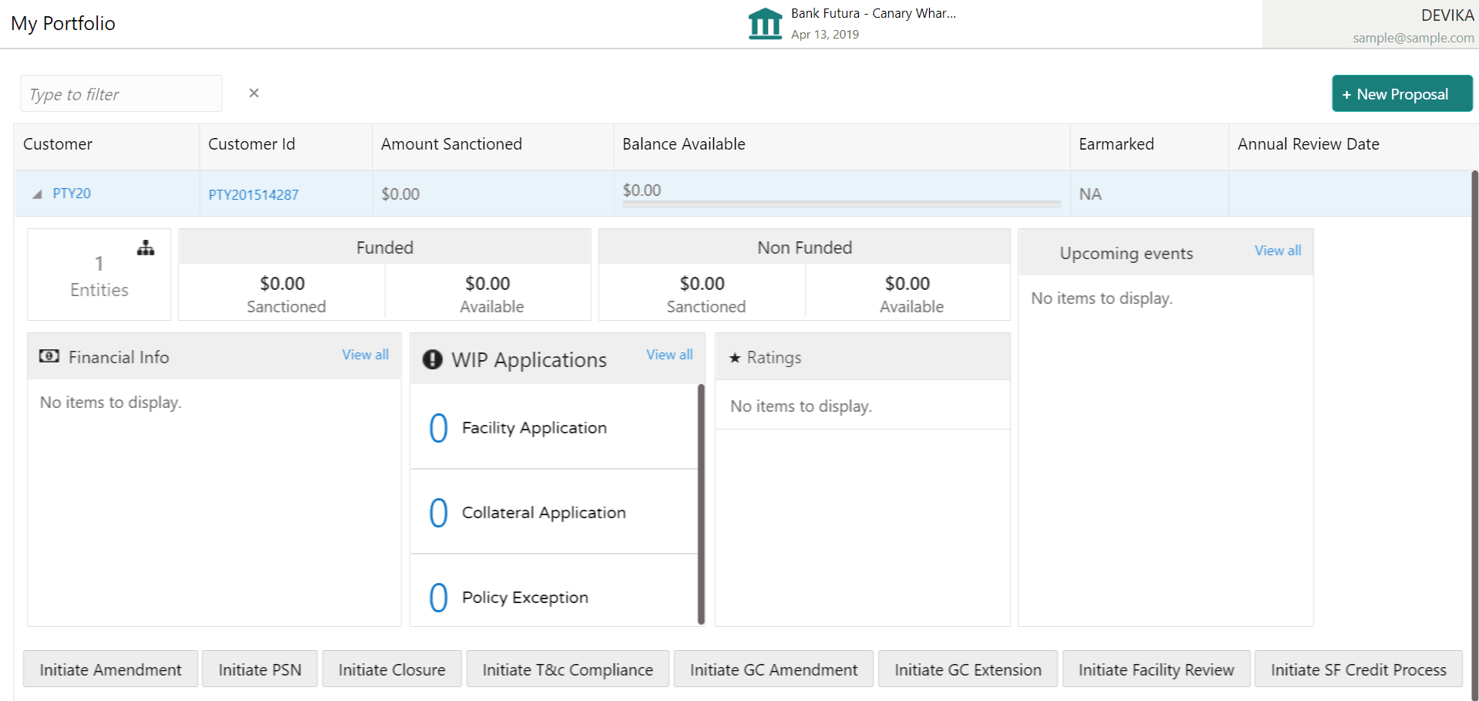Click the WIP Applications alert icon
Screen dimensions: 1479x701
(433, 359)
